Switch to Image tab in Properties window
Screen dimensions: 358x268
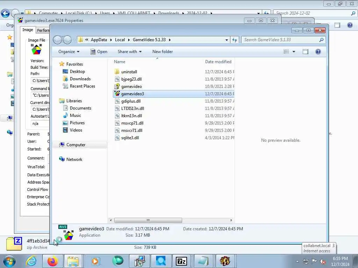[x=28, y=30]
